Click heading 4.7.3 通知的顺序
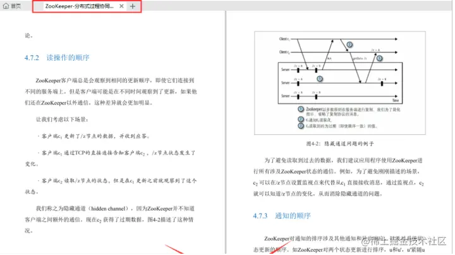The image size is (455, 255). [282, 216]
